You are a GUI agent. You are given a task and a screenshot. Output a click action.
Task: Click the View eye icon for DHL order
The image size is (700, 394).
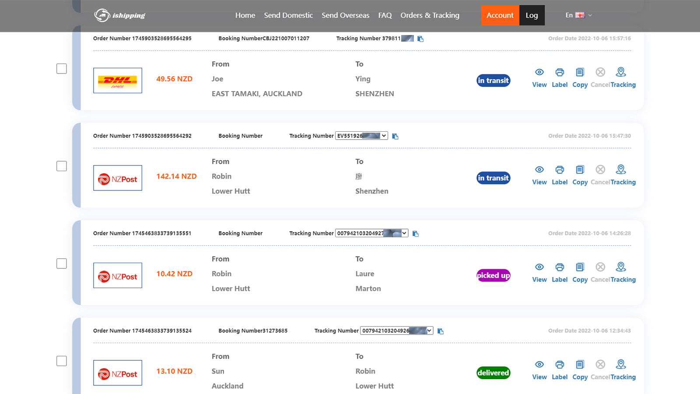[539, 72]
